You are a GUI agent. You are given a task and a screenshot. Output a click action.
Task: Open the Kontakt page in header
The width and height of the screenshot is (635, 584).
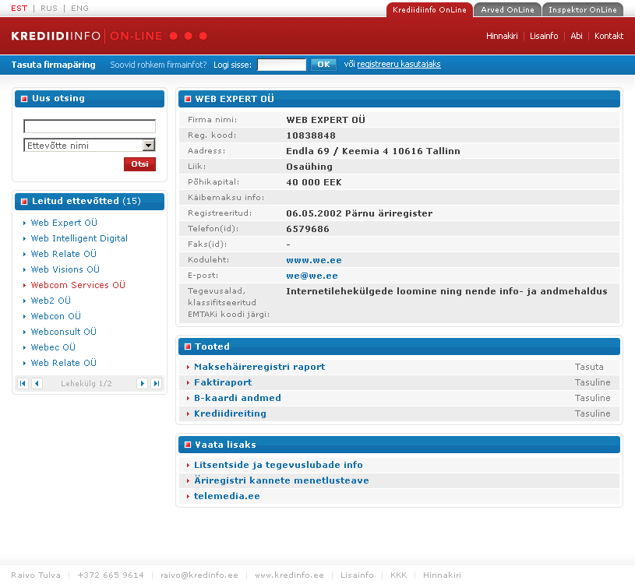[x=609, y=36]
